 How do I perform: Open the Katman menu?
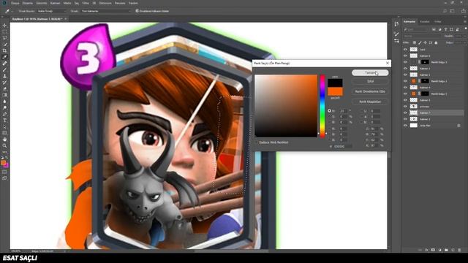point(55,3)
